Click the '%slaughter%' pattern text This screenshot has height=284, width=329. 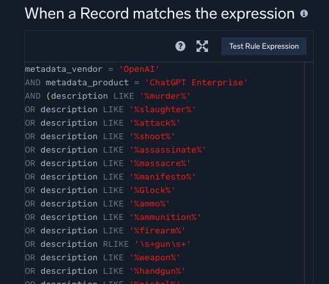[163, 110]
